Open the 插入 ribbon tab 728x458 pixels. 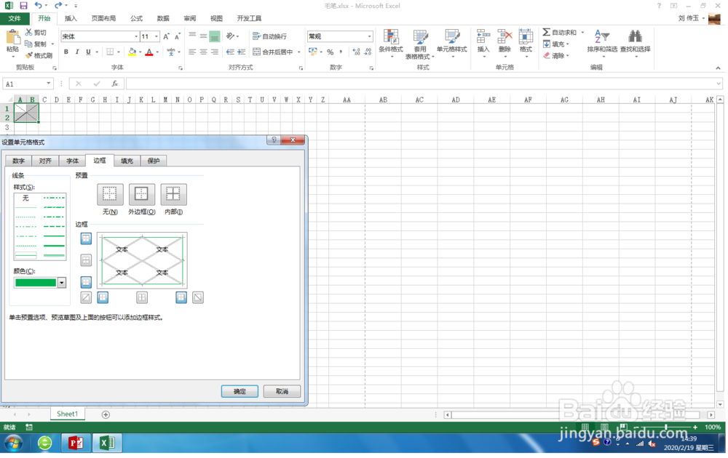point(71,18)
